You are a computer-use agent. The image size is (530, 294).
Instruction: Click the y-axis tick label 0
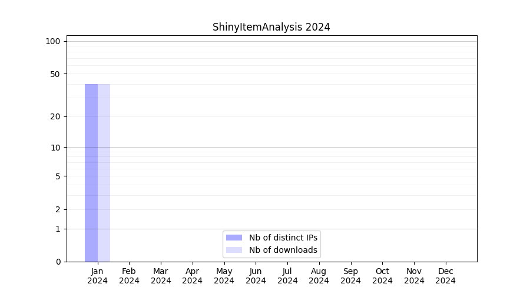(x=58, y=262)
